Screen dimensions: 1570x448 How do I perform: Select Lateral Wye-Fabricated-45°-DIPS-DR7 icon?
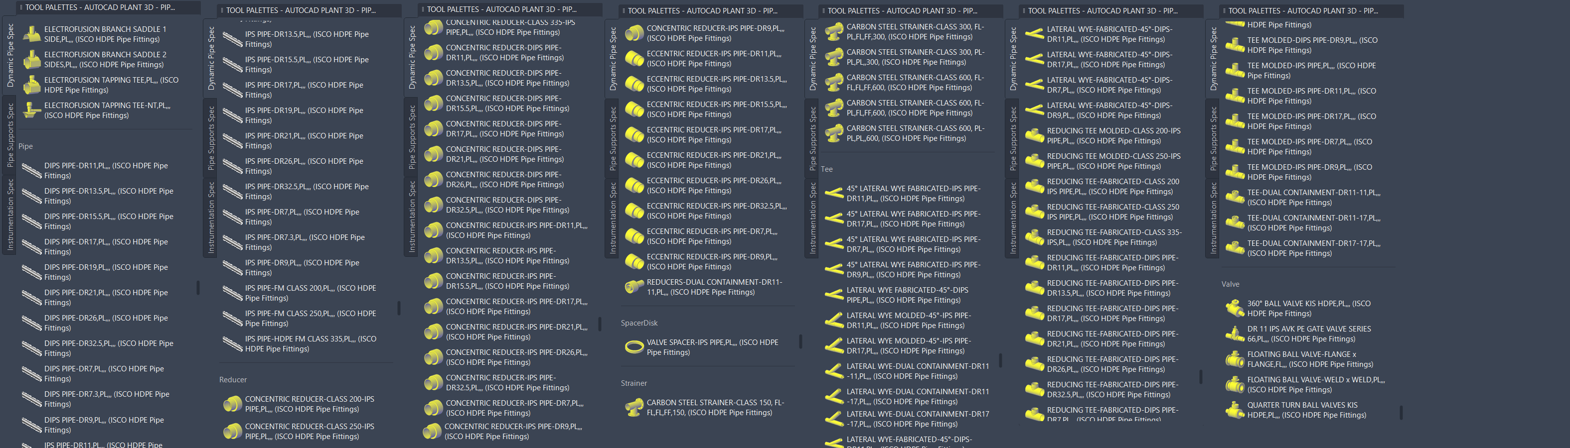1035,85
